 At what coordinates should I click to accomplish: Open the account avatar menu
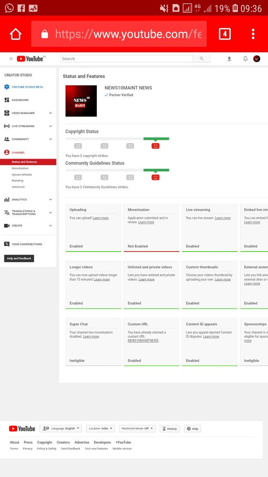pos(257,59)
